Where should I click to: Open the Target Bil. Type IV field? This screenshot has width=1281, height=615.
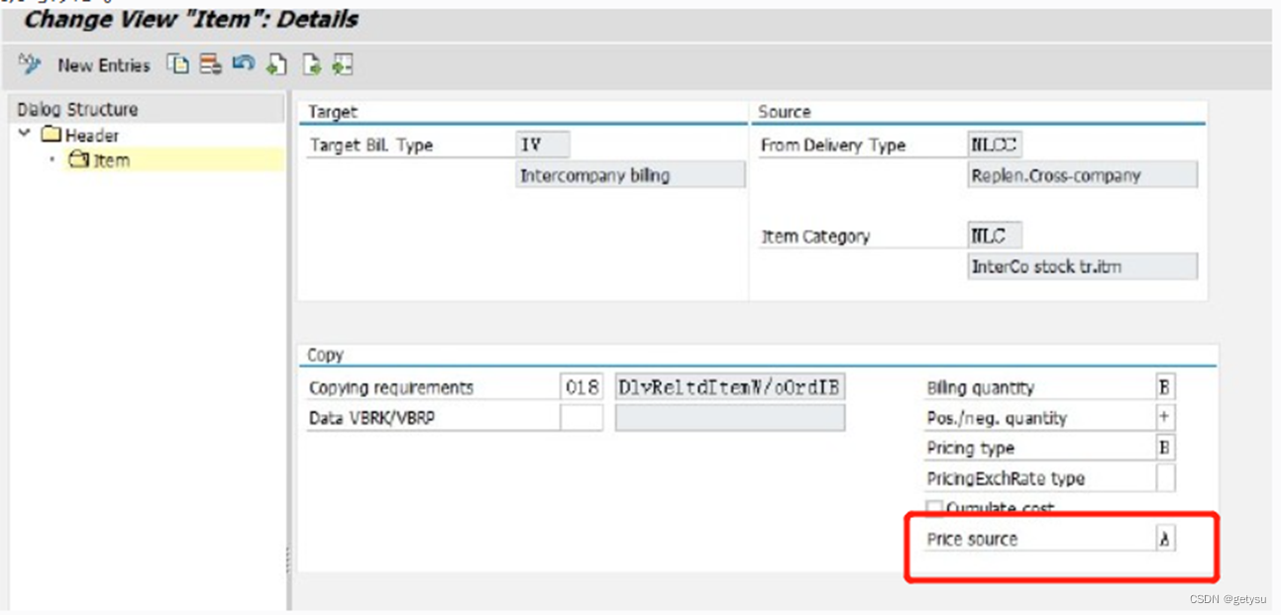point(541,145)
